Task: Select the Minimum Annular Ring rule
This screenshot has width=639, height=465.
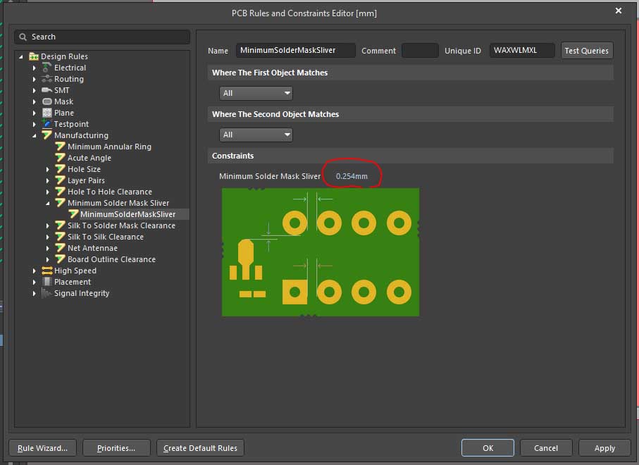Action: click(x=109, y=147)
